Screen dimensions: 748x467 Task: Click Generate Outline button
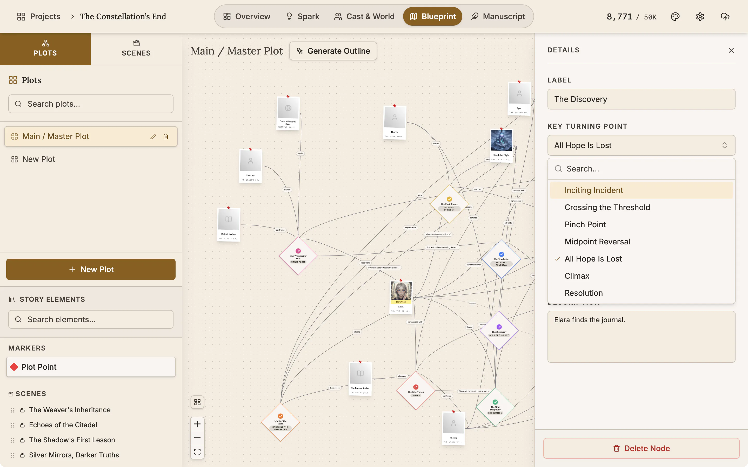pos(333,51)
